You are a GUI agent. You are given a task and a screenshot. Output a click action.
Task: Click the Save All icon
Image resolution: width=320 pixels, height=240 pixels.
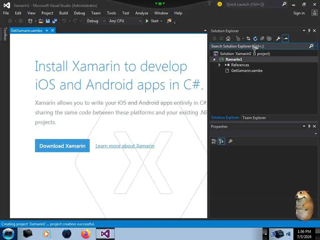(x=55, y=21)
